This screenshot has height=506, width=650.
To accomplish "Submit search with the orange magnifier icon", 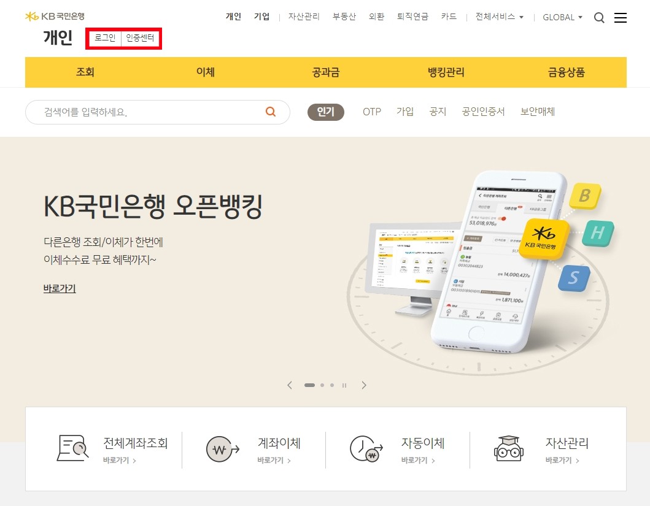I will coord(270,112).
